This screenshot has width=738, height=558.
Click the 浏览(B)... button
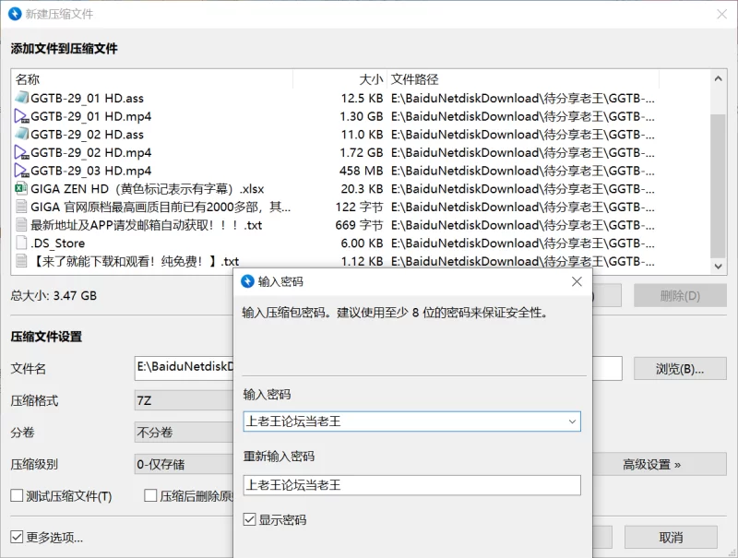[x=679, y=369]
